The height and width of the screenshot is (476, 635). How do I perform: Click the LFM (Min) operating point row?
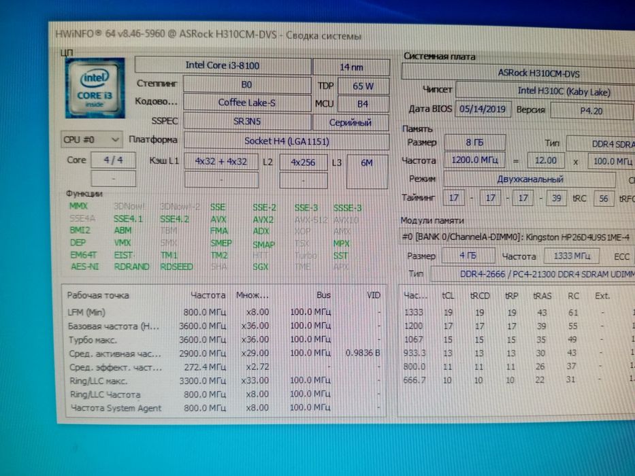pyautogui.click(x=224, y=312)
